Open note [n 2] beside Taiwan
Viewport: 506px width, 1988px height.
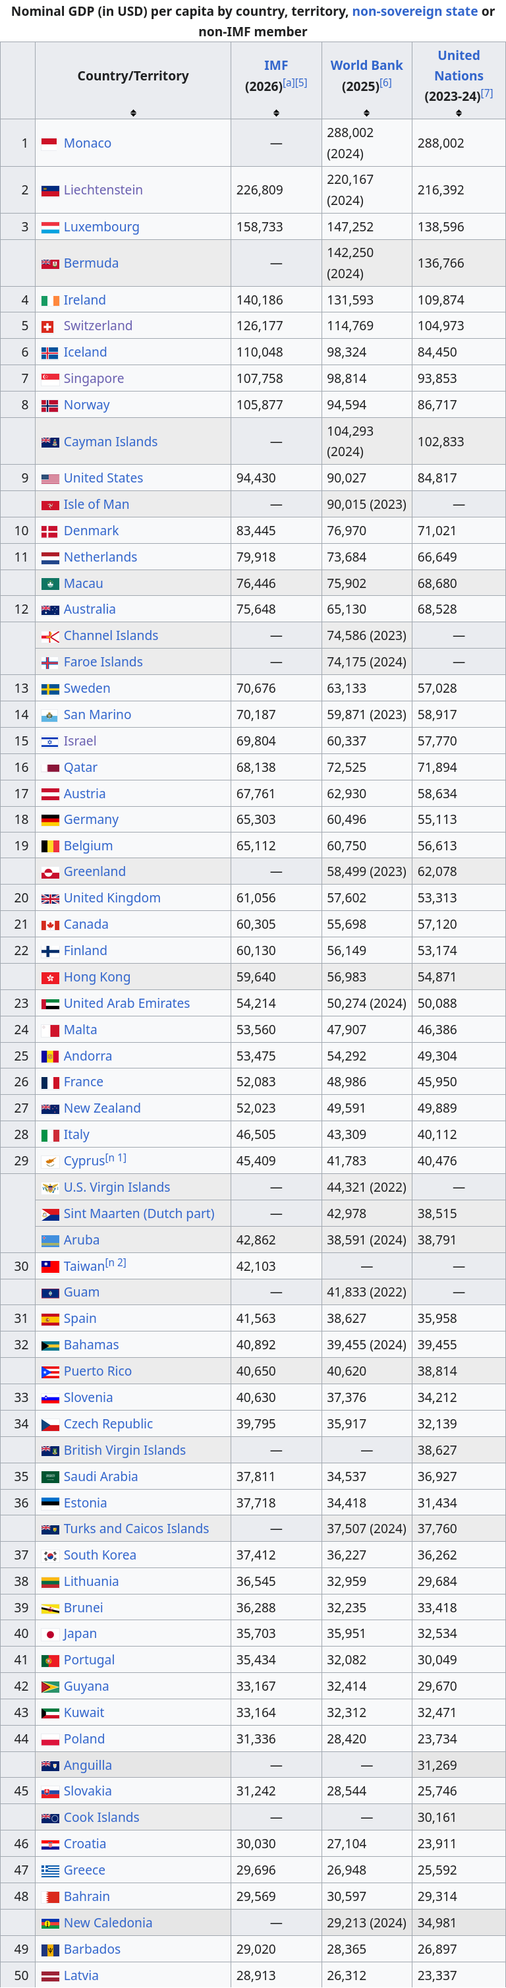point(116,1262)
